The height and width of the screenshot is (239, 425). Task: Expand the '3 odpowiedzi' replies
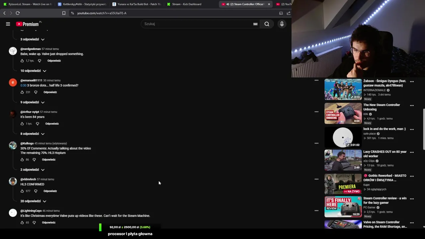(x=32, y=39)
